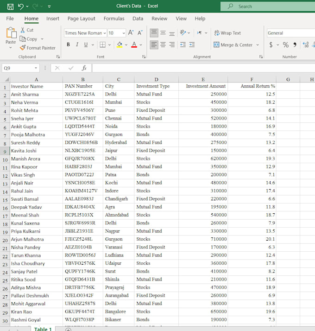The image size is (315, 331).
Task: Select the Format Painter brush
Action: (x=23, y=48)
